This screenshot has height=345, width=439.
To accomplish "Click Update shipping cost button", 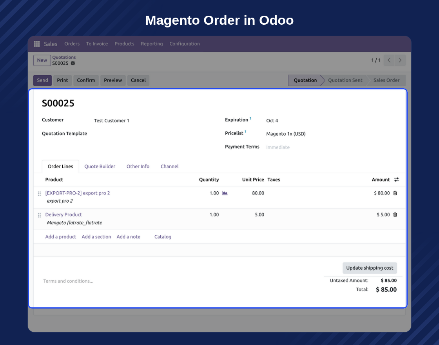I will [x=370, y=268].
